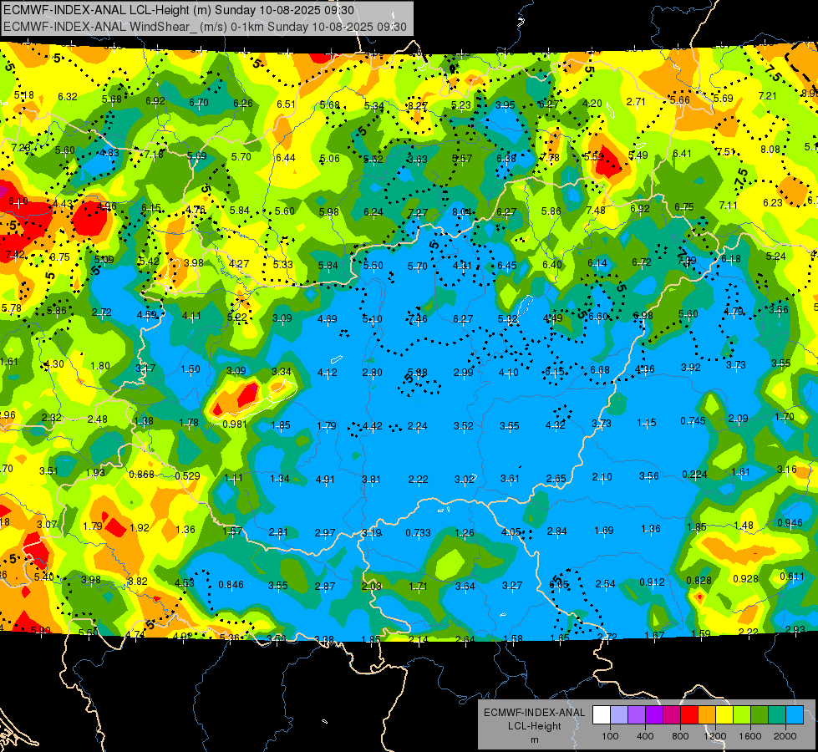Pick the magenta legend color swatch

672,715
